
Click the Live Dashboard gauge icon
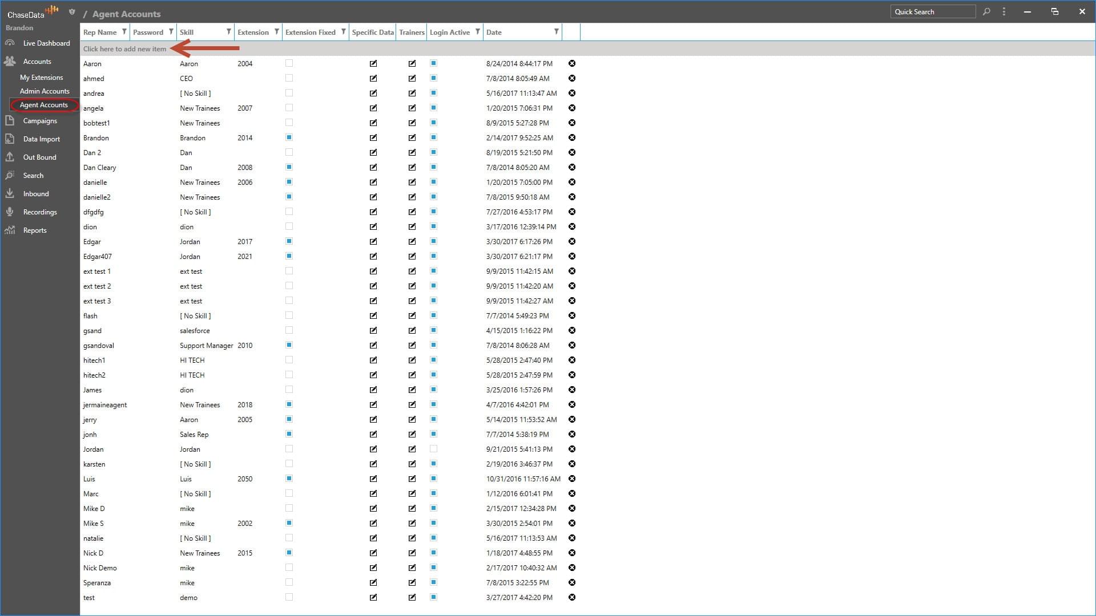10,43
